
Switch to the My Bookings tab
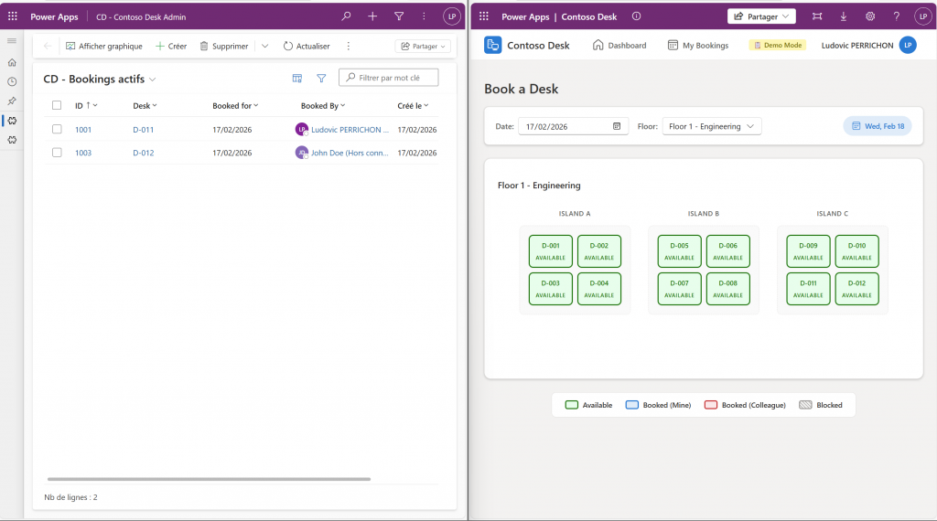[698, 45]
